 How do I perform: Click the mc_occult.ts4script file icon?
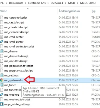(x=1, y=61)
